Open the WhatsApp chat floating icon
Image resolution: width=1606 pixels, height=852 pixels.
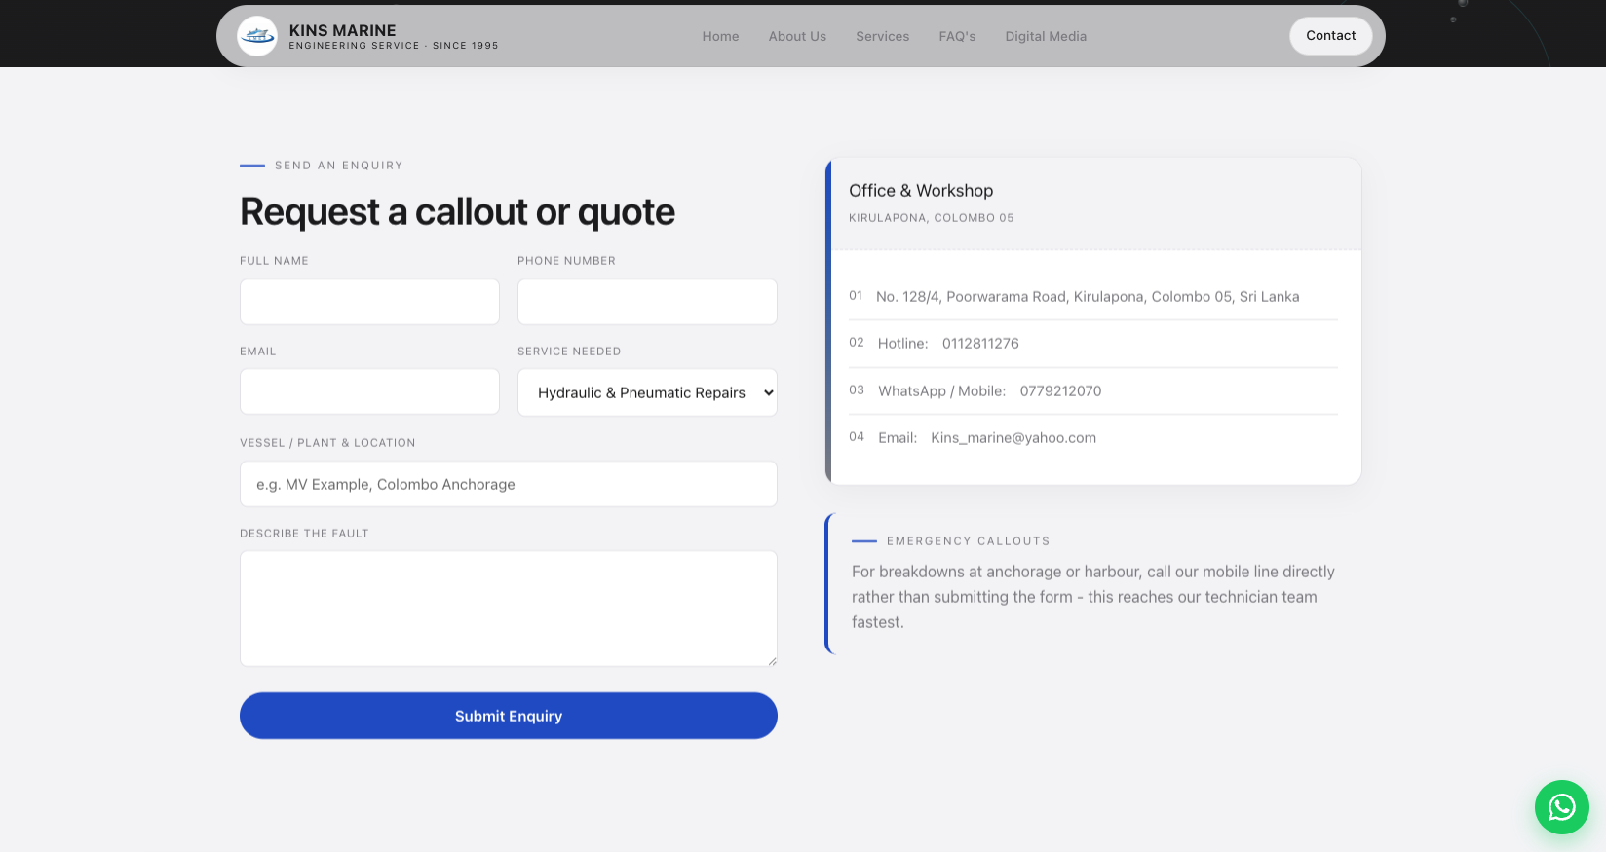(1561, 806)
